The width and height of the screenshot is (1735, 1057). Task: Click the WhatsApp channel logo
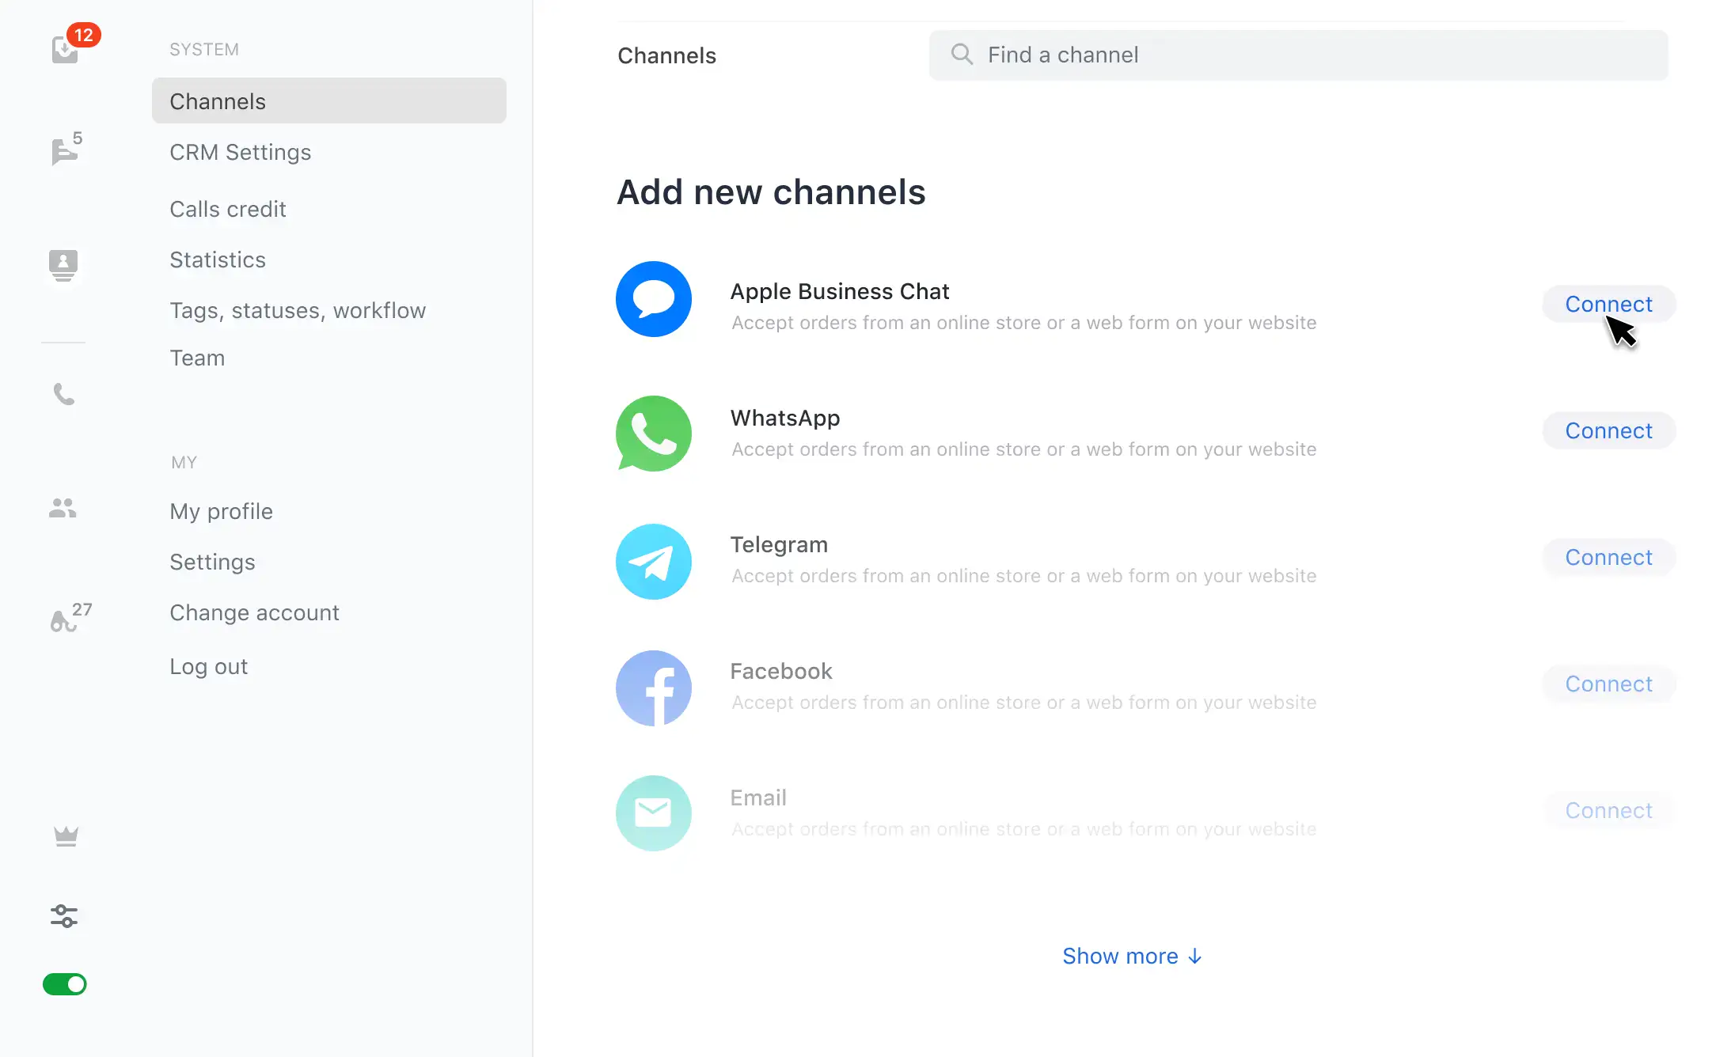pyautogui.click(x=654, y=434)
